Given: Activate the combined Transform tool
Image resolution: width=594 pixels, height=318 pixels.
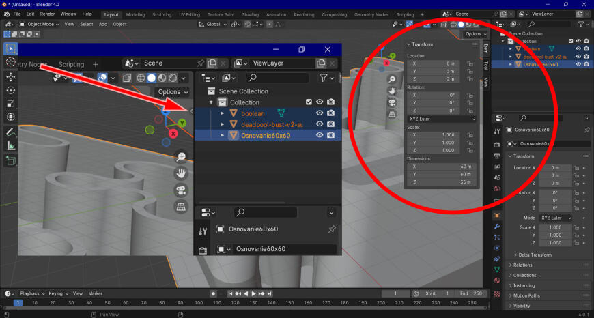Looking at the screenshot, I should pyautogui.click(x=11, y=117).
